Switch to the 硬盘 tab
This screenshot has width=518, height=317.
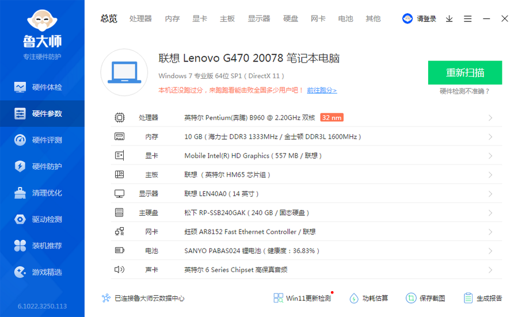tap(291, 18)
